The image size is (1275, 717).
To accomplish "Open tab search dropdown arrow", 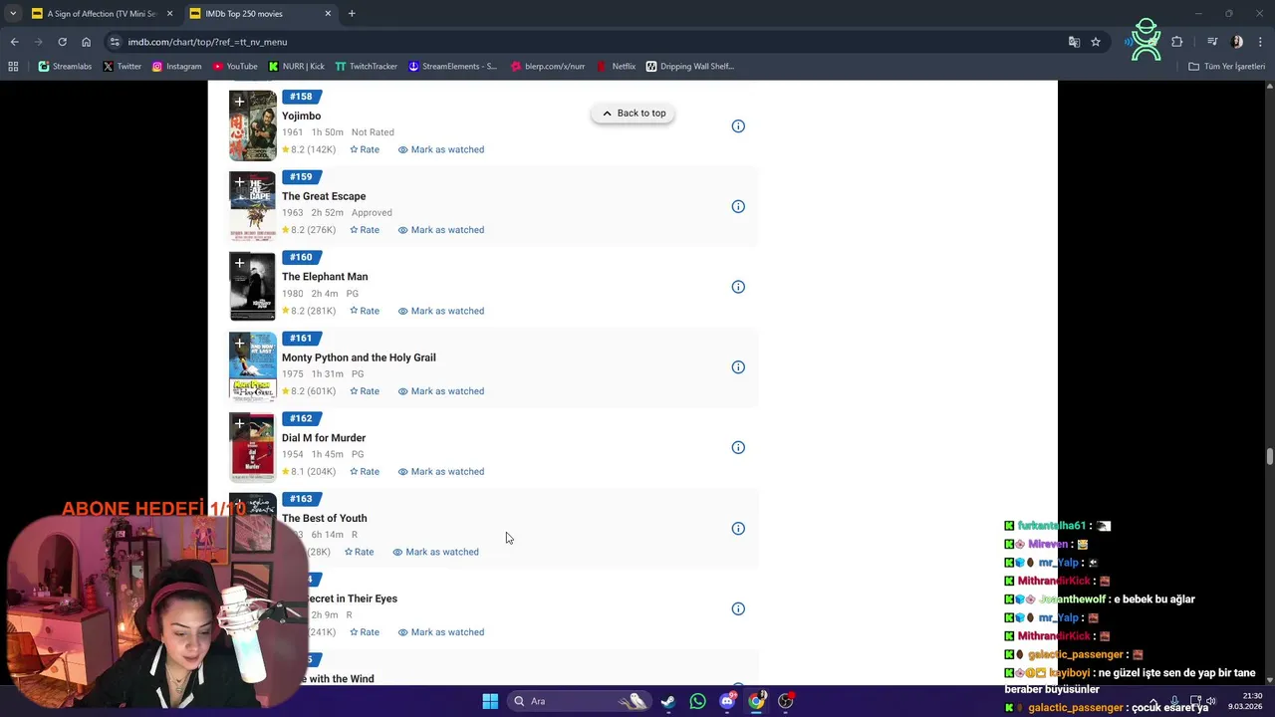I will click(x=12, y=14).
